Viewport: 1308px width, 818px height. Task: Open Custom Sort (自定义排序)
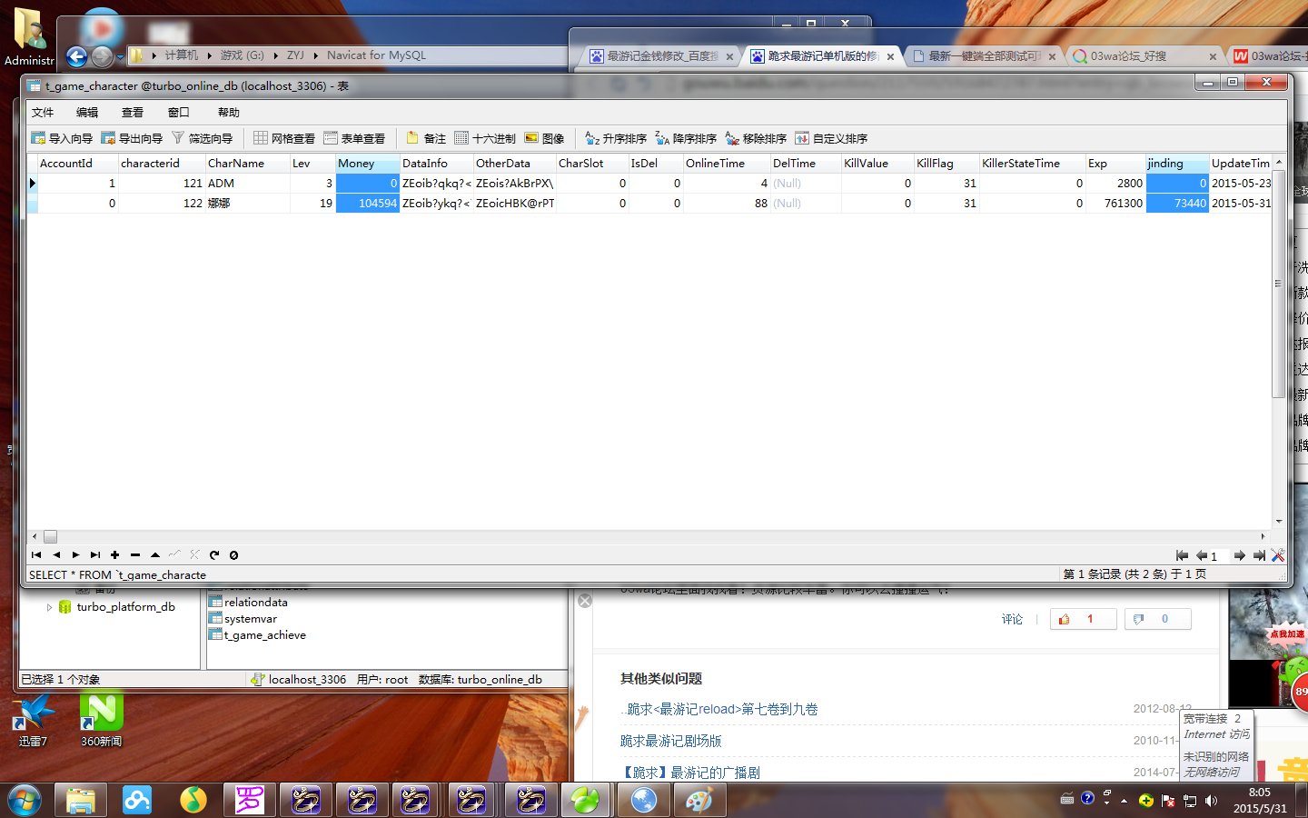click(x=831, y=138)
